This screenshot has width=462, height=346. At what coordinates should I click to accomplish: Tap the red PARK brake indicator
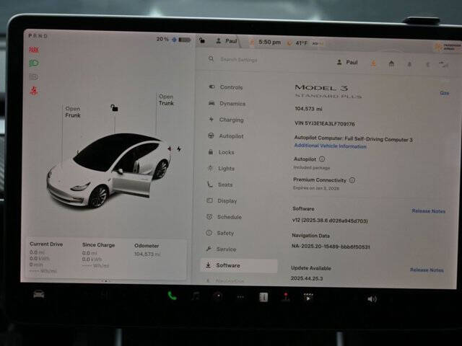[x=34, y=50]
